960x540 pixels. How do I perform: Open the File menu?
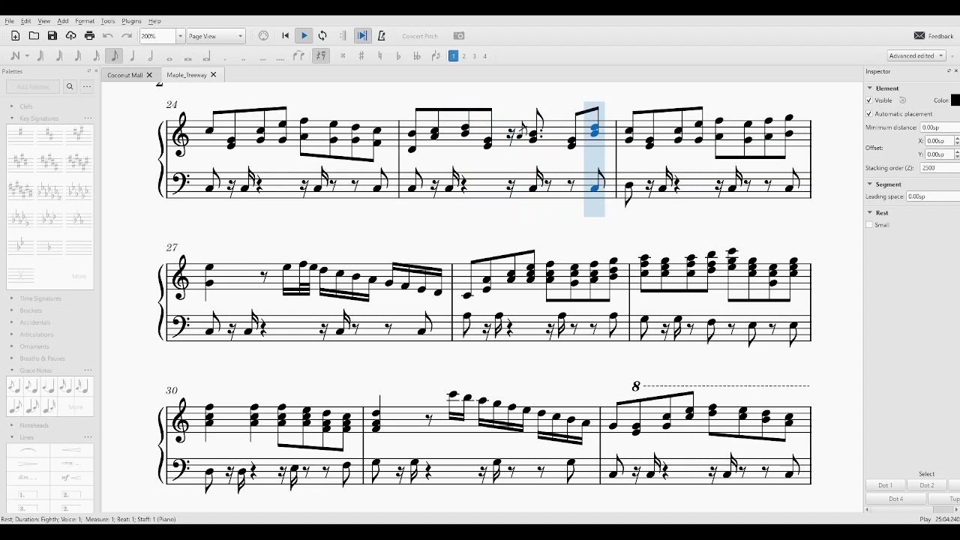tap(10, 21)
